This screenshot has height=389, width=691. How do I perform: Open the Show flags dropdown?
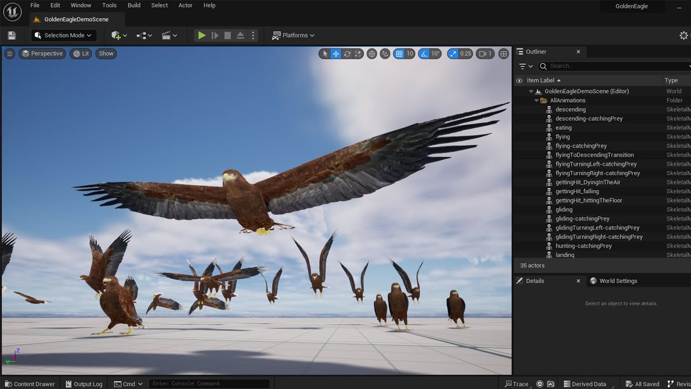(x=106, y=53)
